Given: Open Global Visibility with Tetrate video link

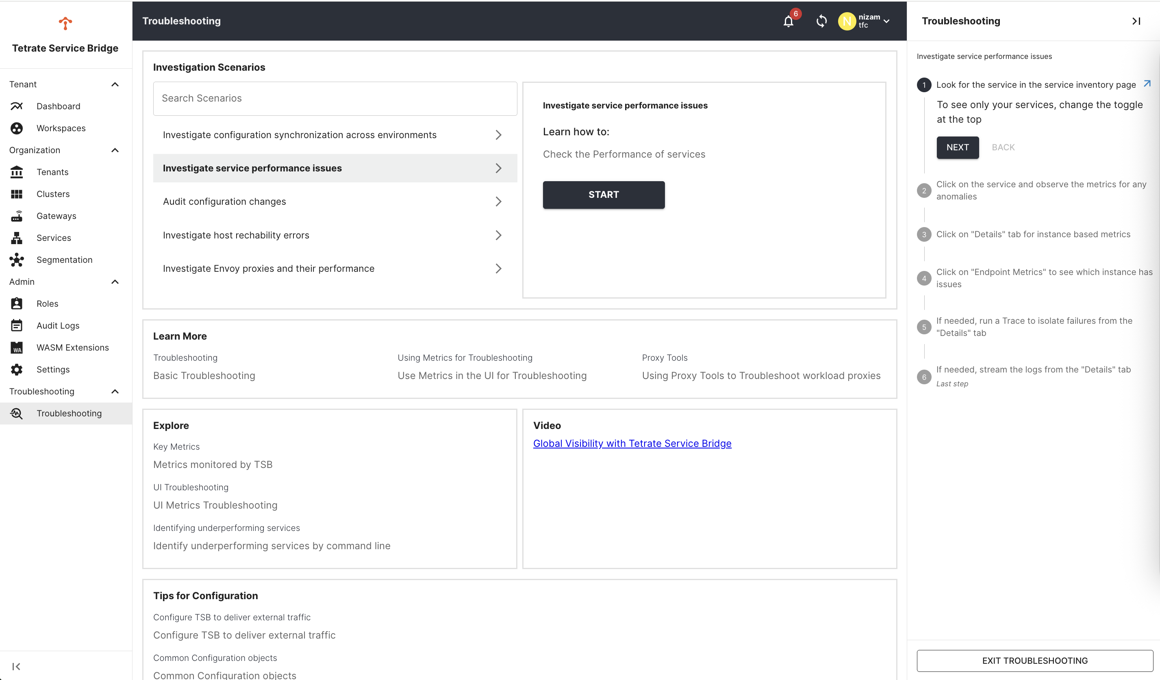Looking at the screenshot, I should pos(632,443).
